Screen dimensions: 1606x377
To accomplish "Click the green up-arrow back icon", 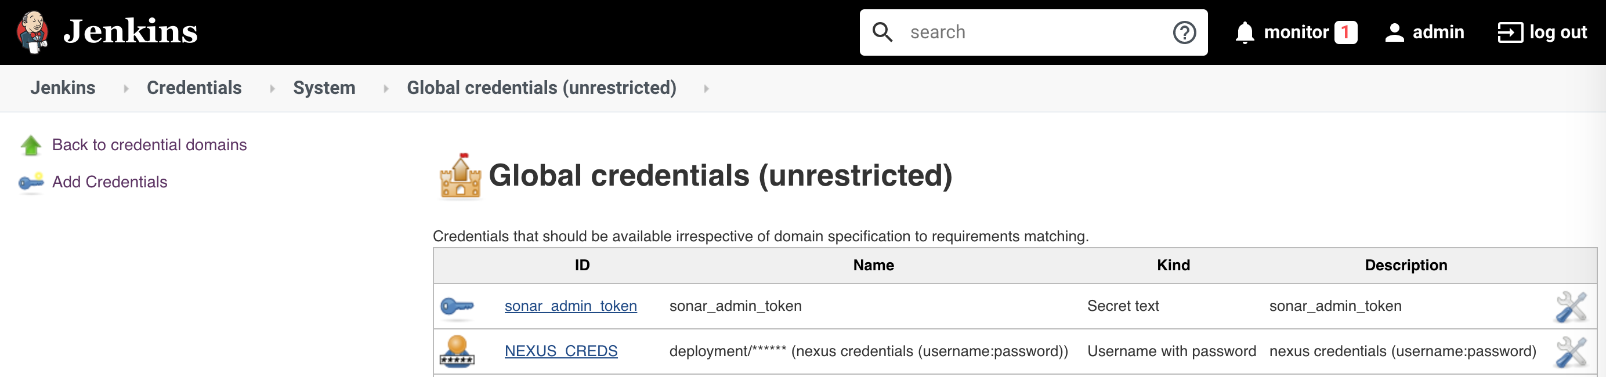I will pyautogui.click(x=31, y=145).
